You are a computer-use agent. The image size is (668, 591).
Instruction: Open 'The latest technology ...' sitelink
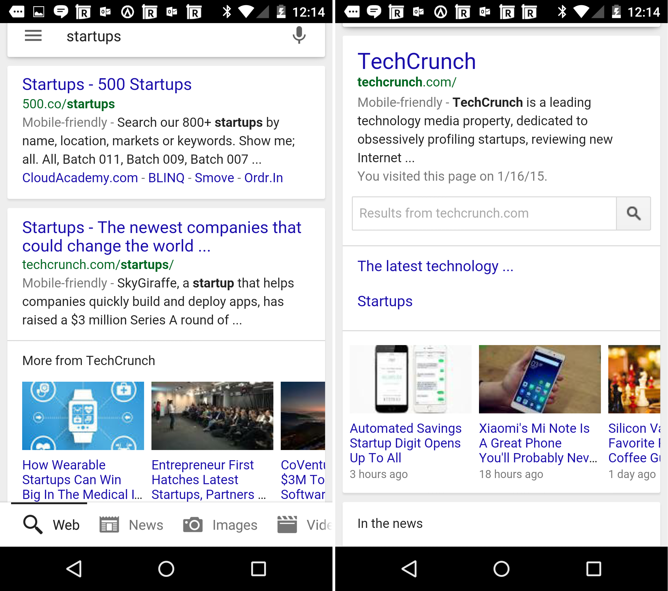pyautogui.click(x=435, y=266)
